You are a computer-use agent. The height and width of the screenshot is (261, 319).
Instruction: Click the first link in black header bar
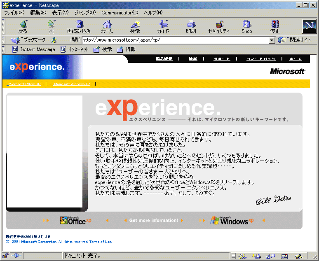(x=164, y=59)
